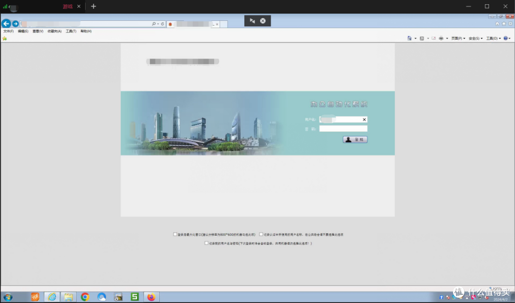Open favorites via the star icon top right
515x303 pixels.
pos(504,24)
